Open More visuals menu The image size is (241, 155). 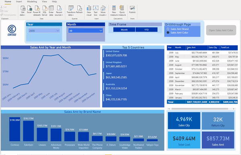(103, 11)
